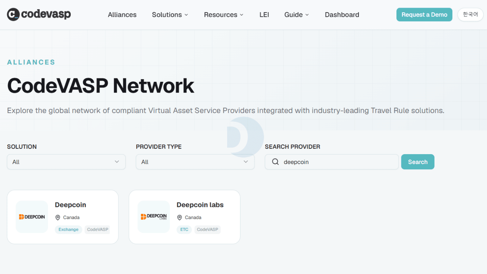Screen dimensions: 487x274
Task: Open the Deepcoin provider name
Action: 70,205
